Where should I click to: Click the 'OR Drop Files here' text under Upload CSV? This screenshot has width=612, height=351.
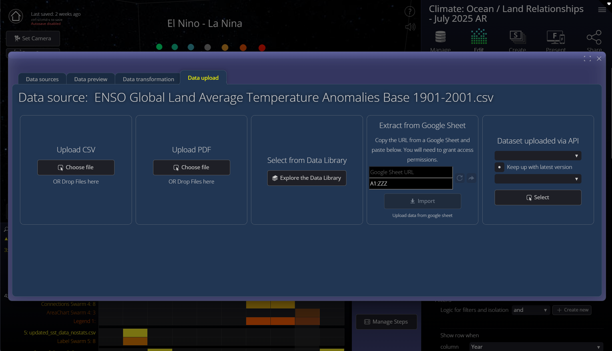(x=76, y=182)
